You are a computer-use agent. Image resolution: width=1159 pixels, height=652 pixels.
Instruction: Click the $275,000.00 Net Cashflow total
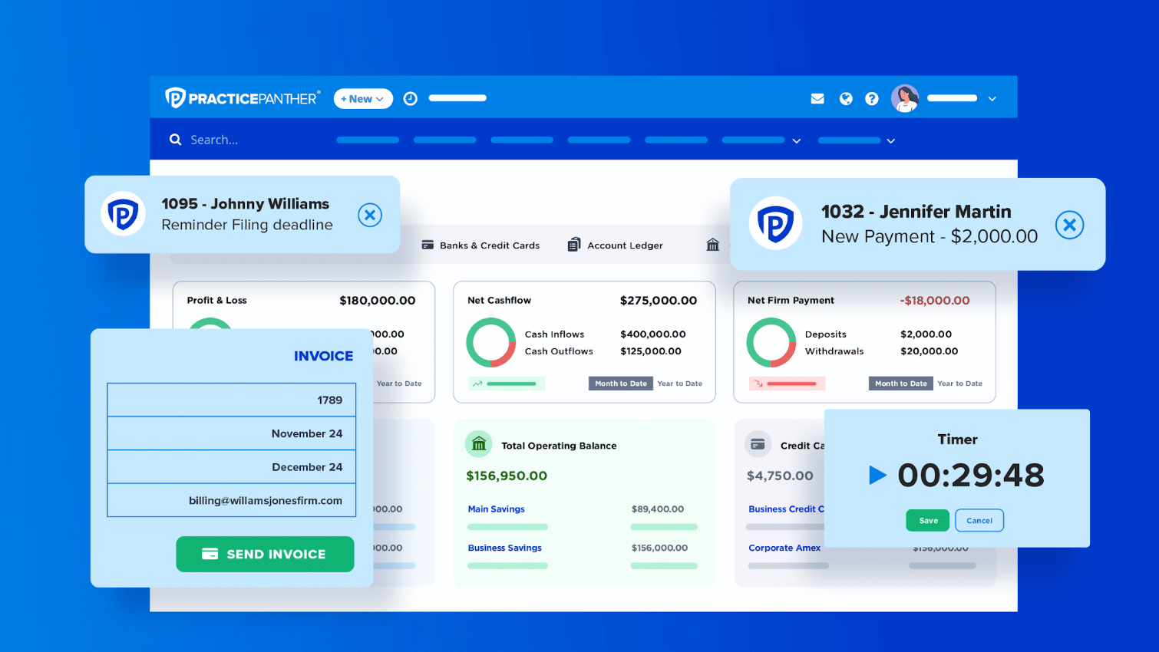coord(659,301)
